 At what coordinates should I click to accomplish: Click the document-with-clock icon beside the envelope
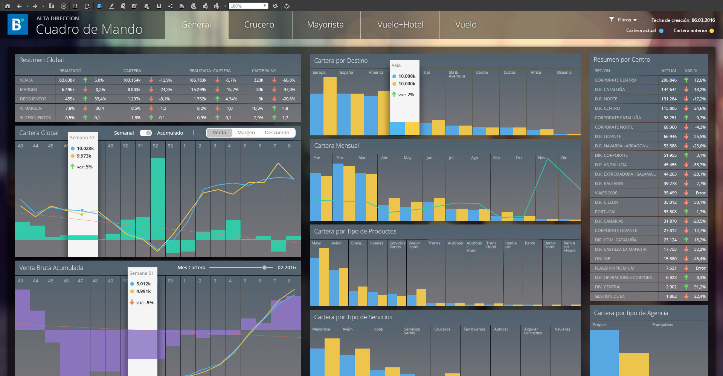pos(205,6)
